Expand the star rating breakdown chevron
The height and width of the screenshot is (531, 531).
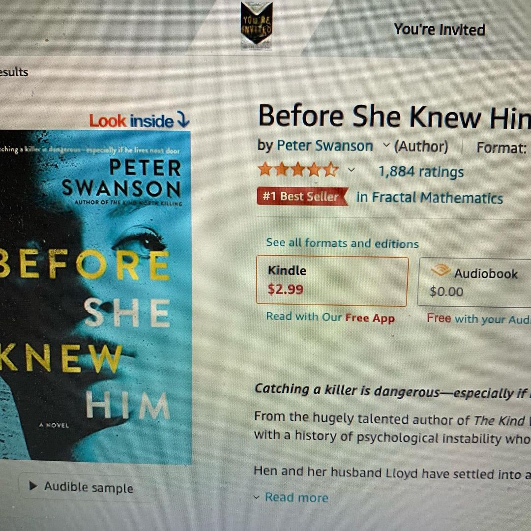pyautogui.click(x=351, y=170)
